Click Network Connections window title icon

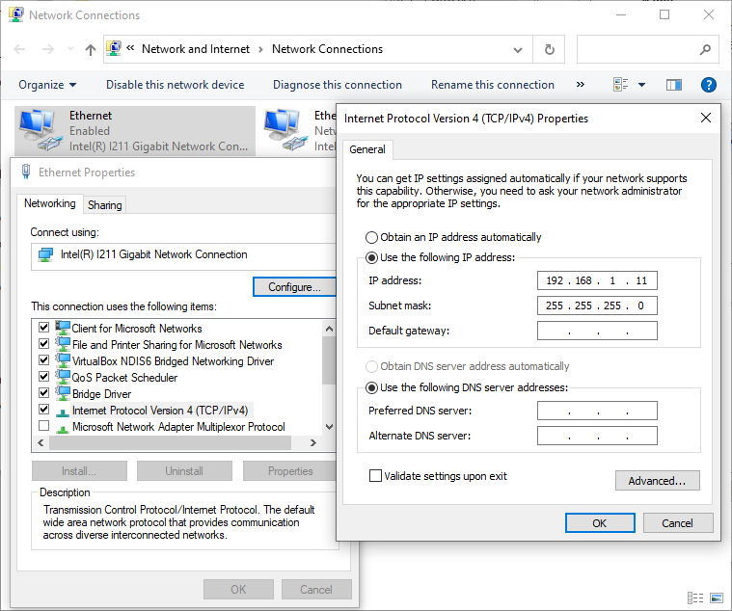coord(15,14)
